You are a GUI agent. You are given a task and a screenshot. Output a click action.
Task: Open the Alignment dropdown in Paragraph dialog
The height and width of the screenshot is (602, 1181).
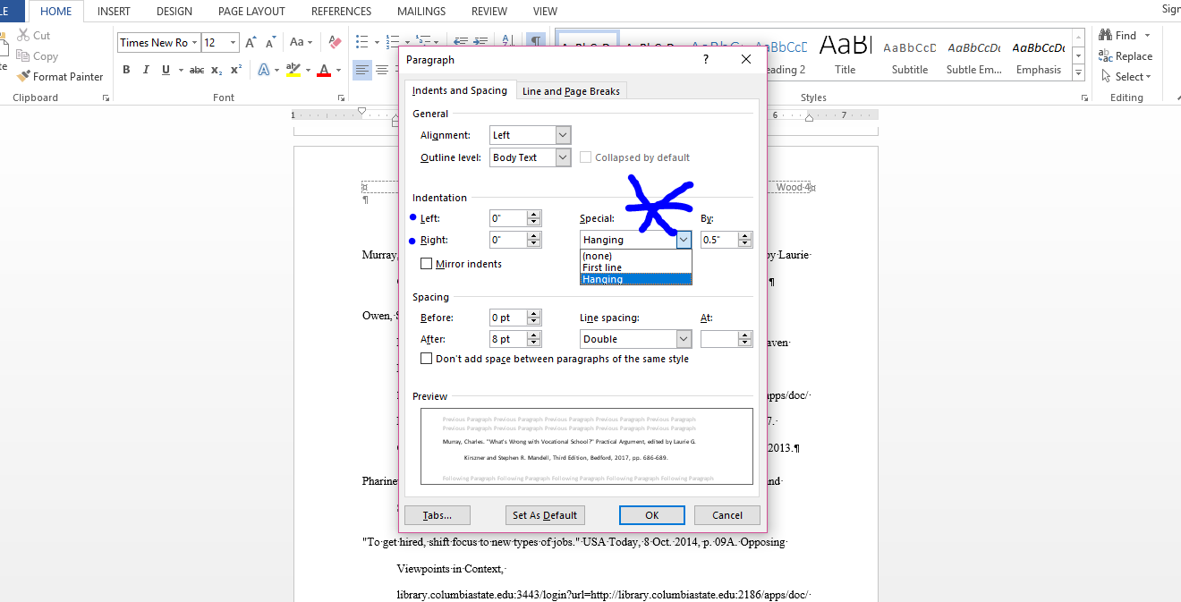tap(564, 134)
